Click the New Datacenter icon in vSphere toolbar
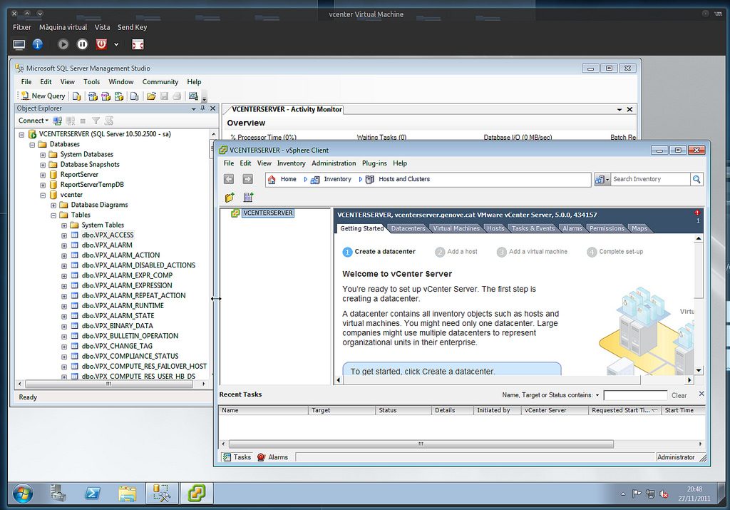The width and height of the screenshot is (730, 510). [248, 198]
